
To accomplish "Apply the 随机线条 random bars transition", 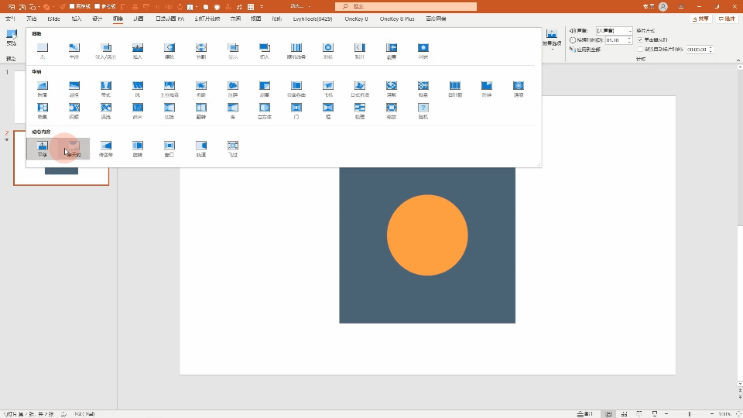I will pos(296,50).
